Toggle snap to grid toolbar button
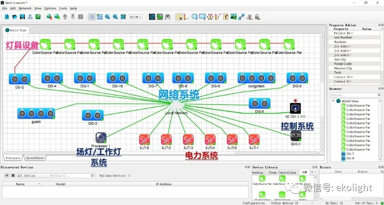This screenshot has width=384, height=205. 100,17
